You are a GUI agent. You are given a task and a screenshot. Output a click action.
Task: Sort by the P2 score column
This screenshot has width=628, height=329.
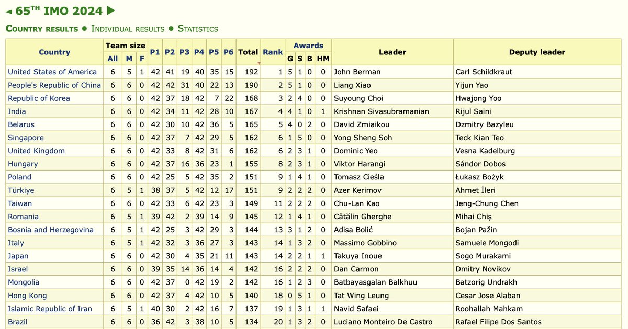pyautogui.click(x=170, y=52)
